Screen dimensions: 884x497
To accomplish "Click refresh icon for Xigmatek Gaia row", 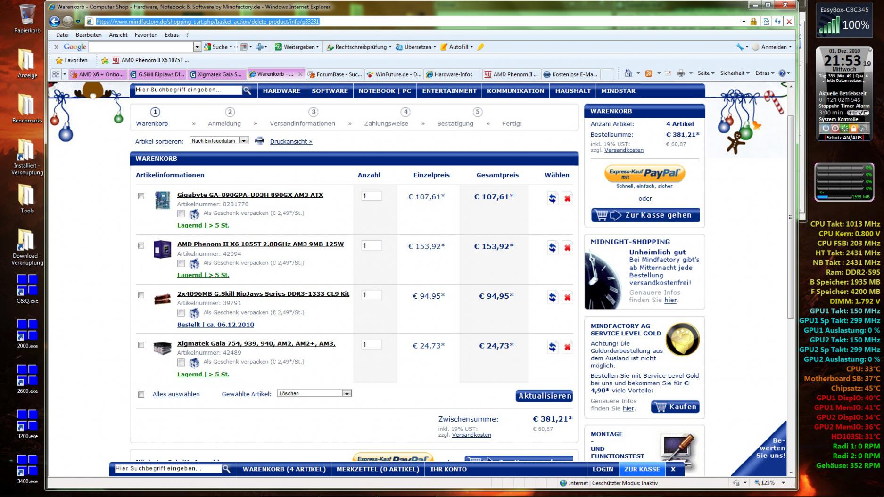I will pyautogui.click(x=553, y=347).
